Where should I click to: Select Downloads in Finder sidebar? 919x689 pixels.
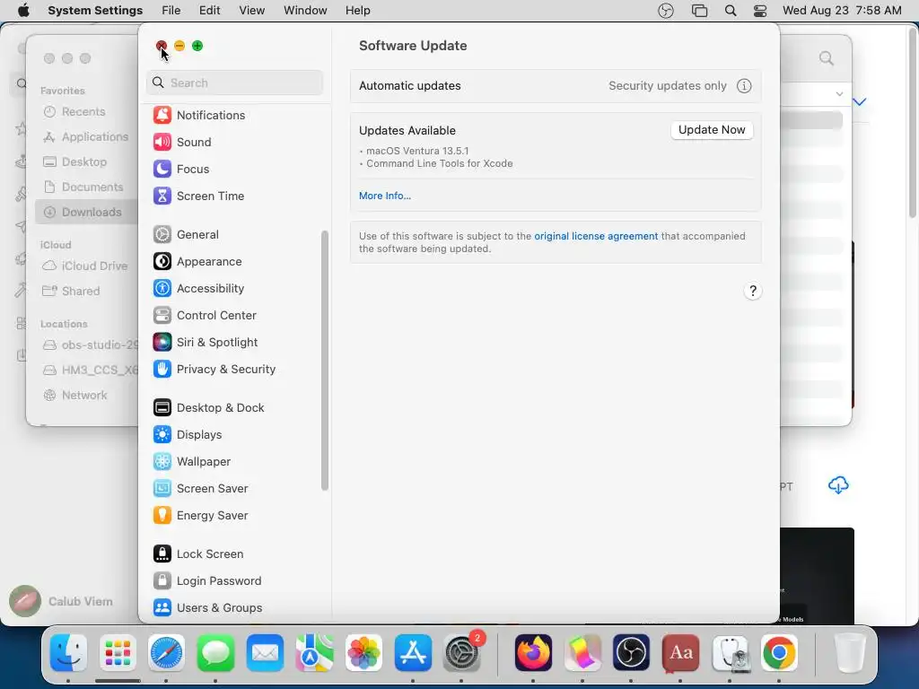[86, 212]
